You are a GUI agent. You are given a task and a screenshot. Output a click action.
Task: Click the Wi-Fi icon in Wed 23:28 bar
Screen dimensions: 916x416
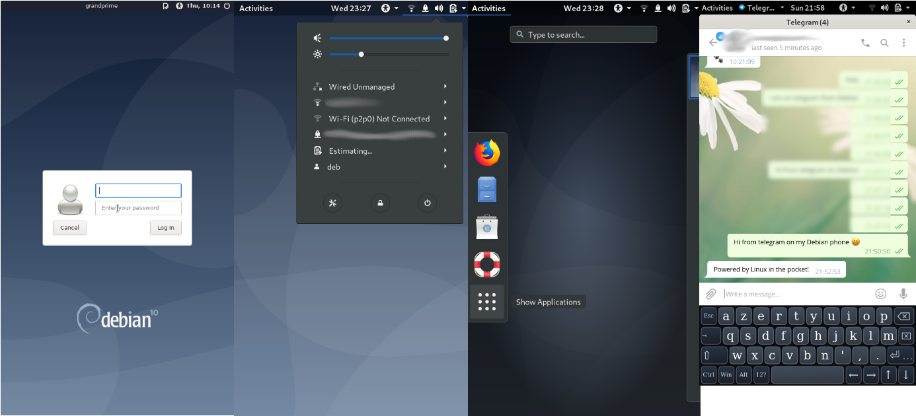click(x=644, y=8)
